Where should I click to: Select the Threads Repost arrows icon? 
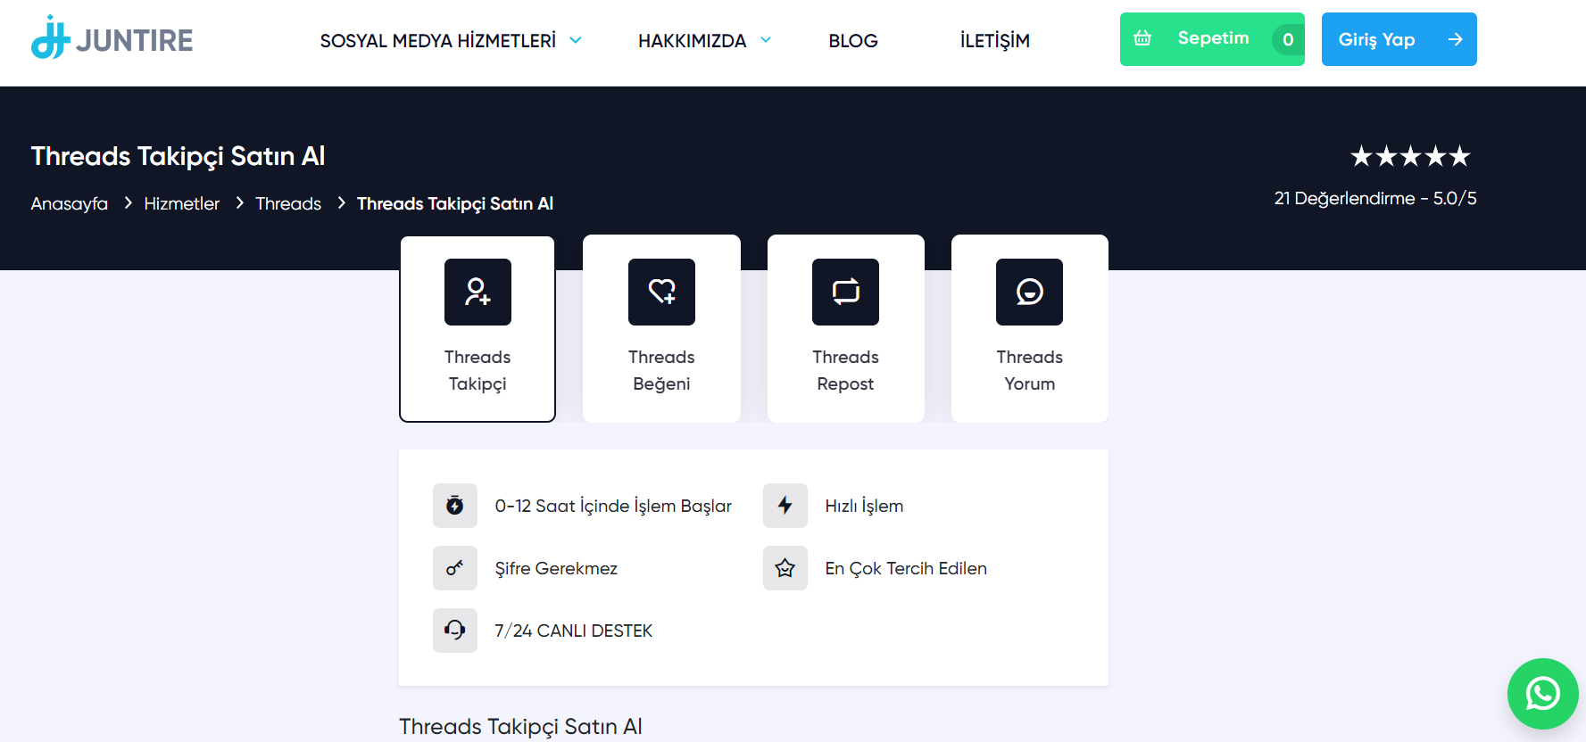845,292
